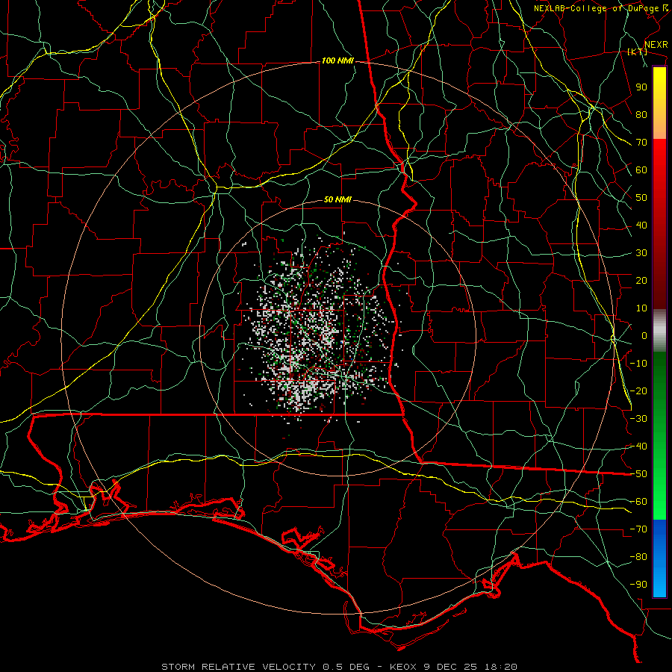672x672 pixels.
Task: Select the "-30" scale value label
Action: tap(638, 419)
